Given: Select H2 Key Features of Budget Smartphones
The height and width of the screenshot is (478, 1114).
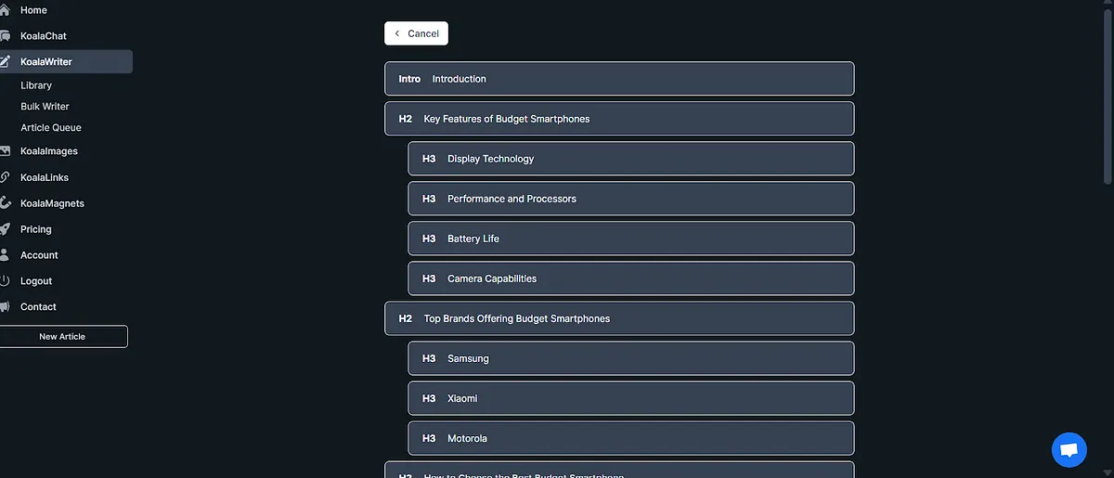Looking at the screenshot, I should click(619, 119).
